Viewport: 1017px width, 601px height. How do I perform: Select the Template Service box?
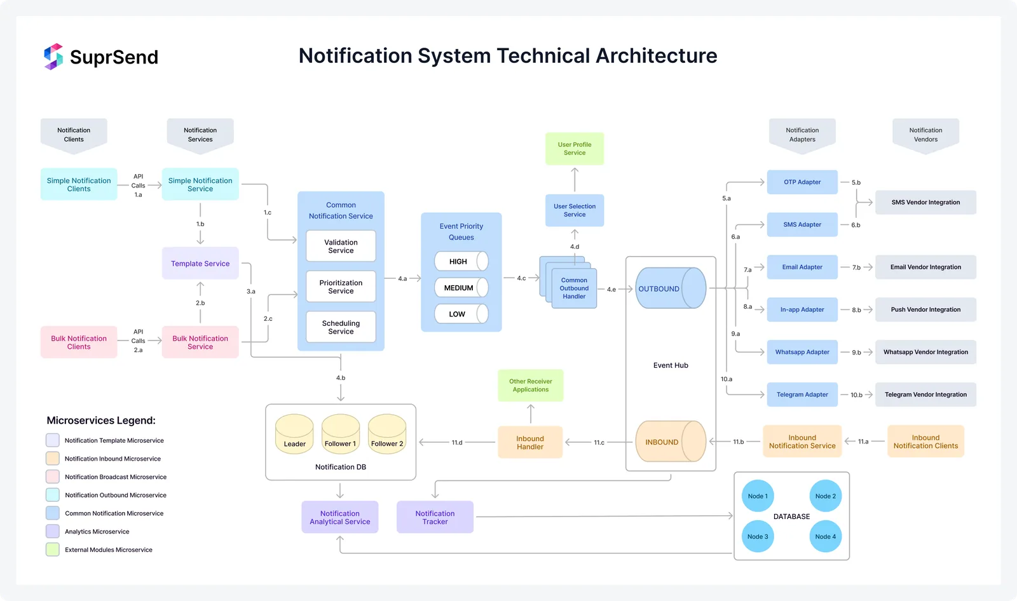pos(200,263)
